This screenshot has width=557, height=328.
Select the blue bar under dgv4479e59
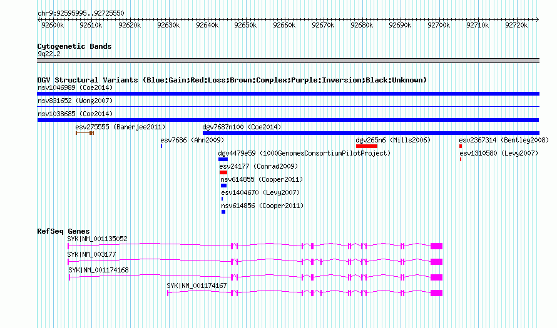(223, 159)
